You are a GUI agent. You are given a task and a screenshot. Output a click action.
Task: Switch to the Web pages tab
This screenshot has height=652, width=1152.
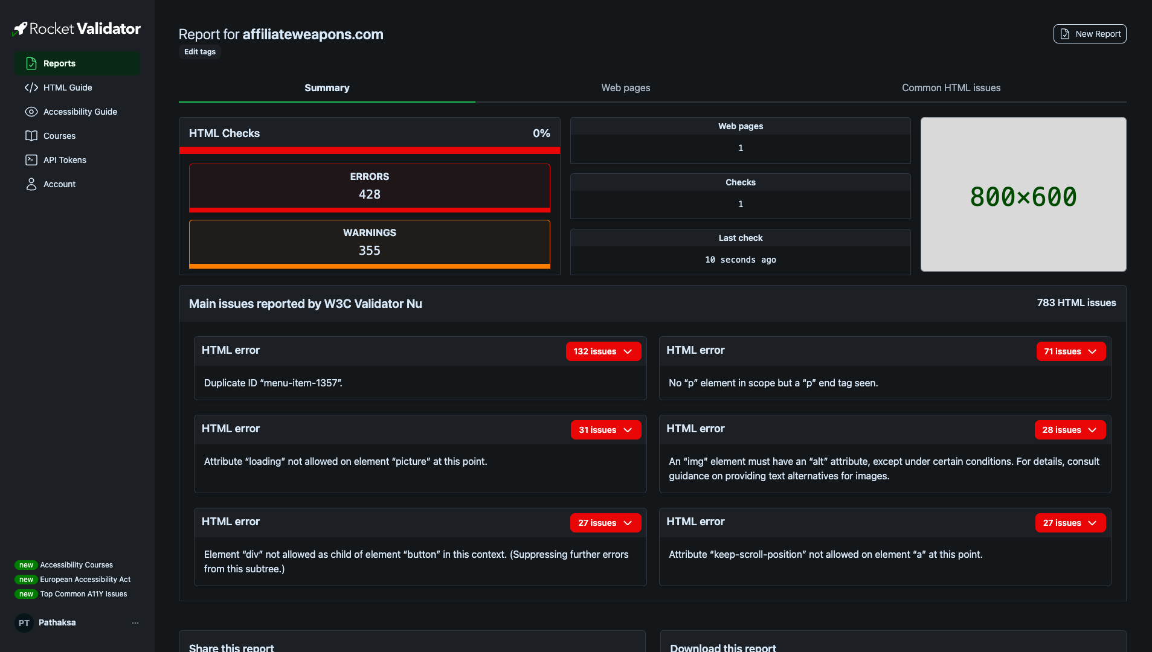coord(625,88)
